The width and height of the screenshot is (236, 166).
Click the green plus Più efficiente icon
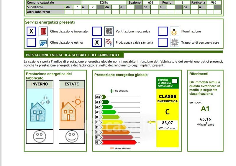[112, 91]
